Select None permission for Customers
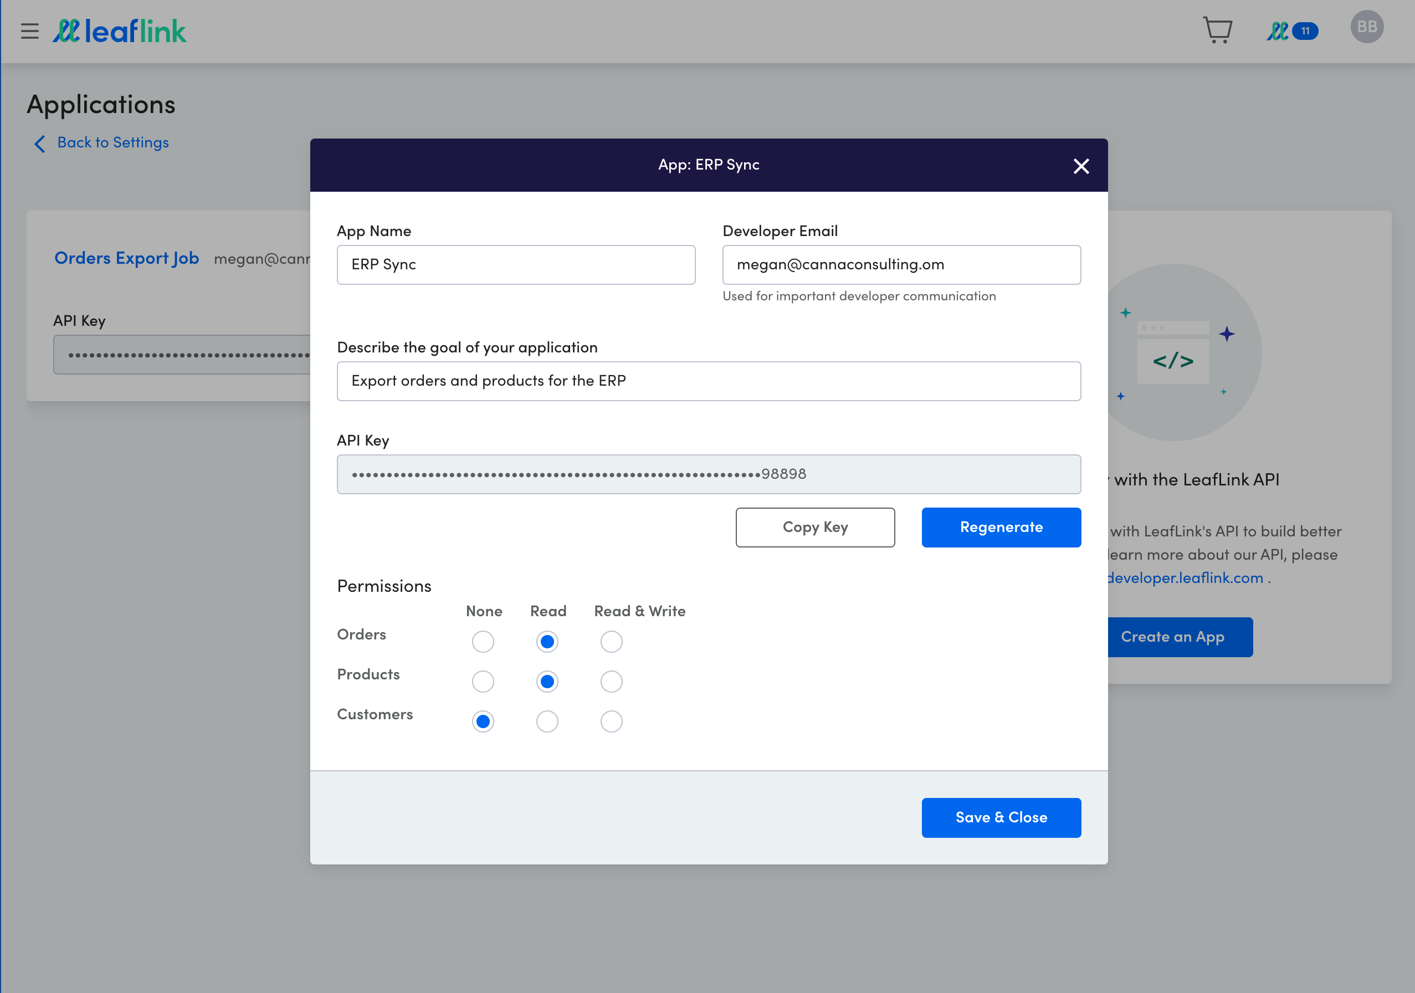The image size is (1415, 993). 483,722
